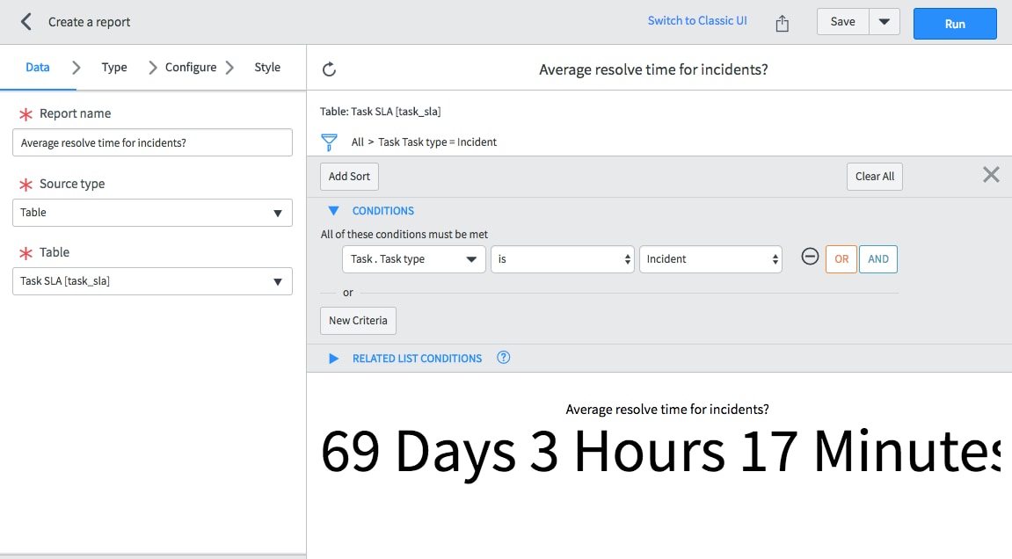Run the report
The image size is (1012, 559).
[x=955, y=24]
